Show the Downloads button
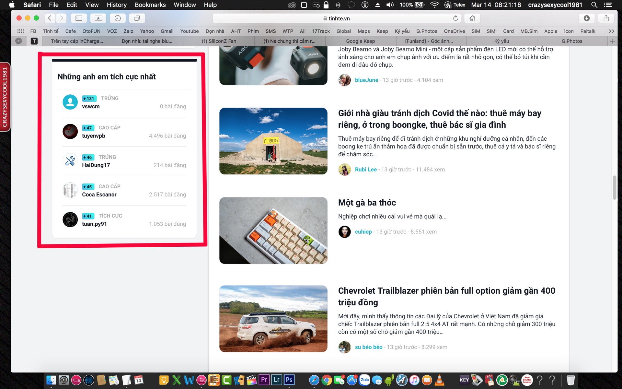The height and width of the screenshot is (389, 622). point(587,18)
